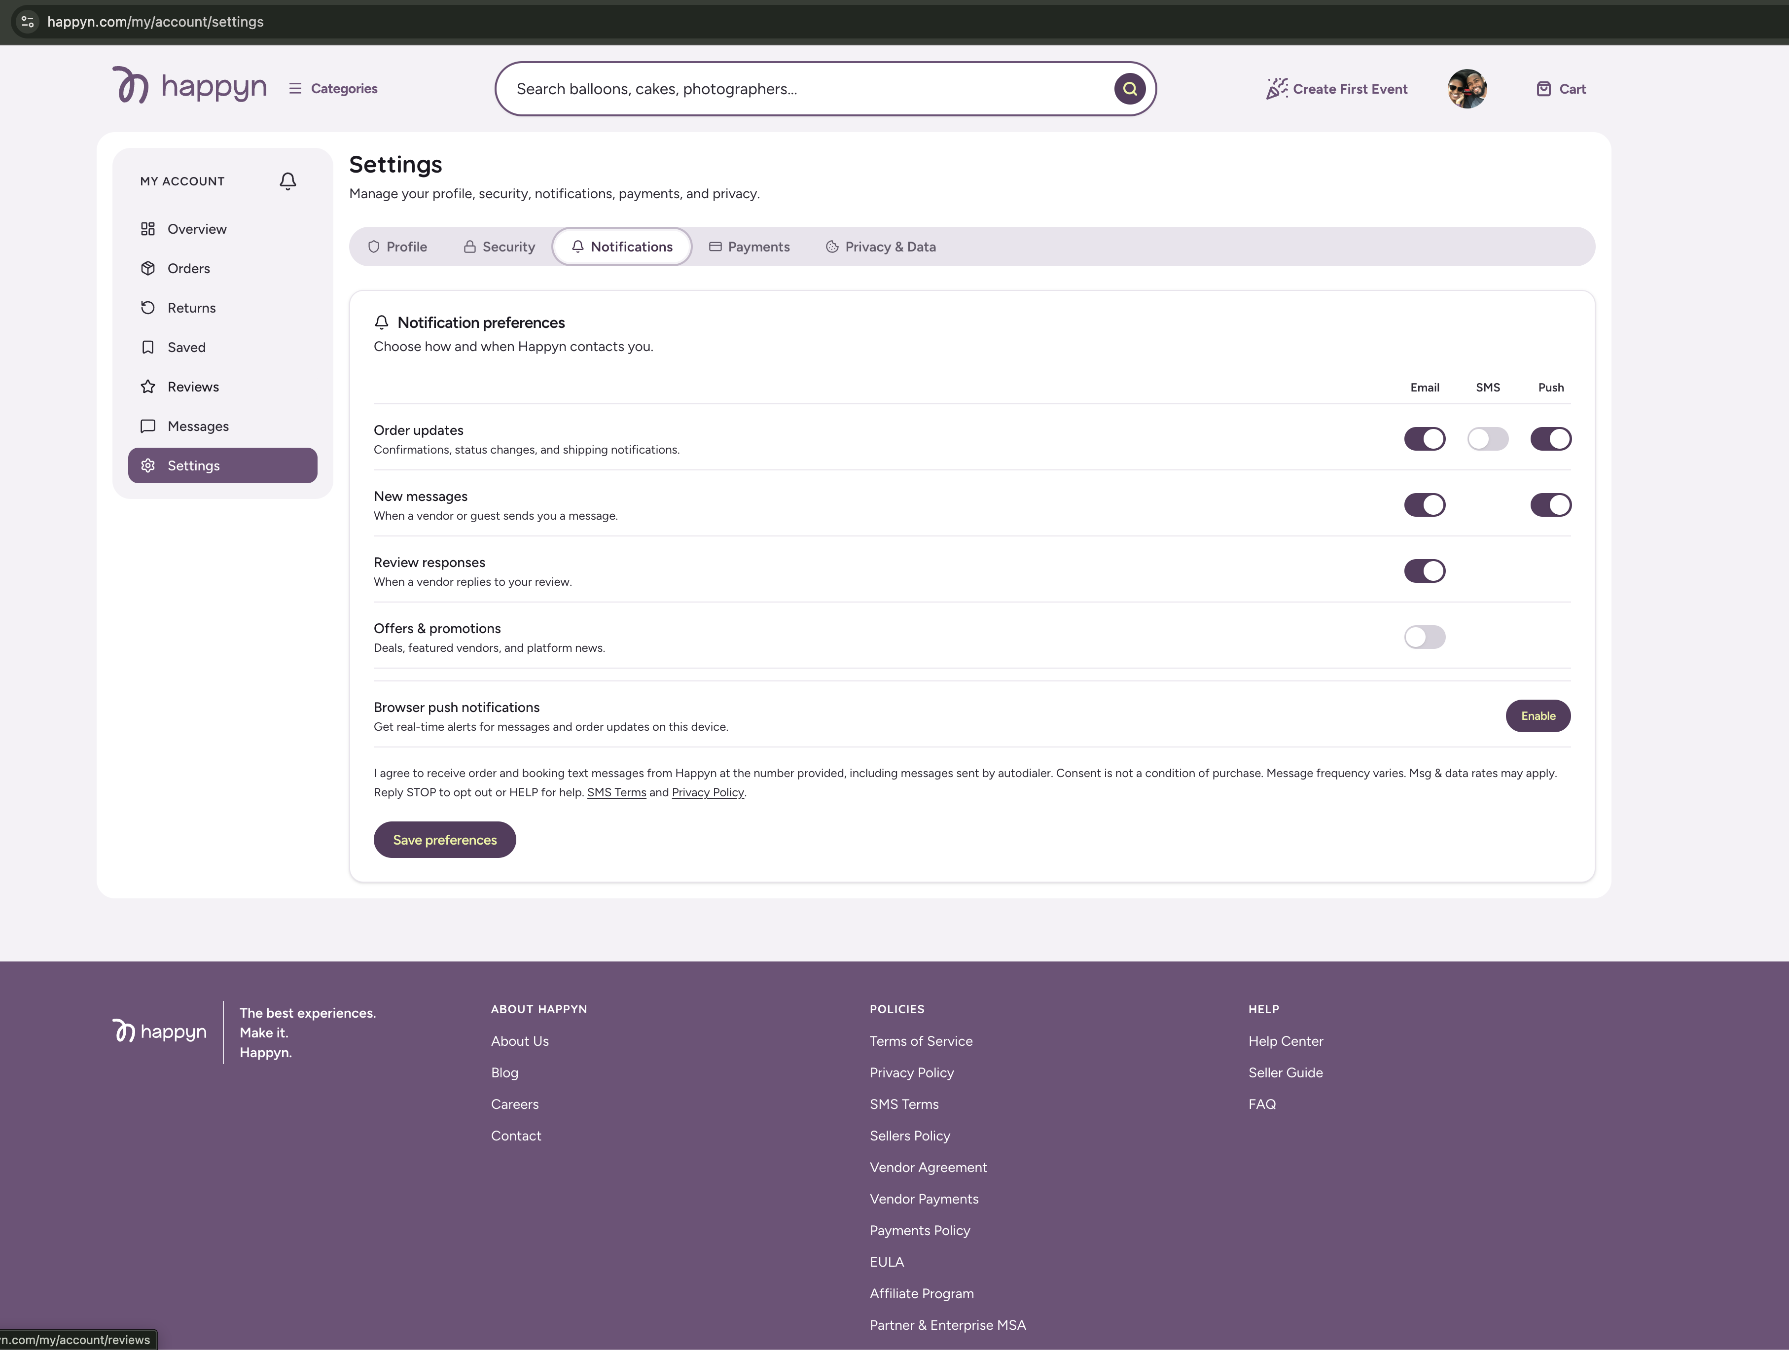Click the browser site info icon
This screenshot has height=1350, width=1789.
point(28,22)
